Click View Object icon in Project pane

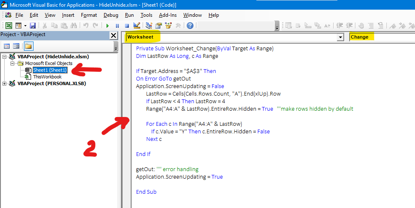click(x=16, y=46)
